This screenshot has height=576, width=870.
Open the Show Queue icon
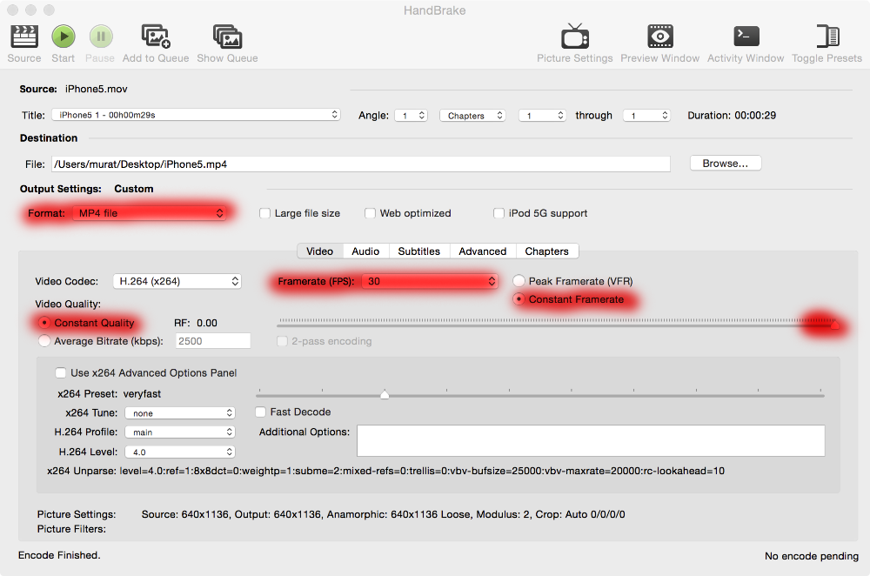pyautogui.click(x=227, y=37)
